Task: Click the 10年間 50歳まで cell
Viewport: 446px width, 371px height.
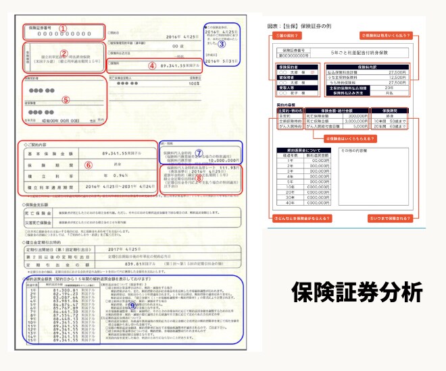Action: (390, 121)
